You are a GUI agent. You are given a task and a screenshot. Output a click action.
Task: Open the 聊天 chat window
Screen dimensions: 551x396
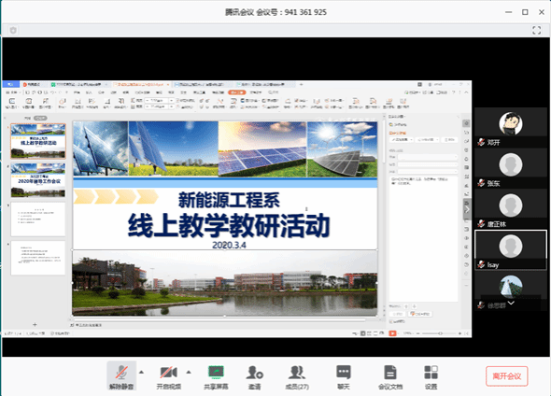[x=344, y=376]
